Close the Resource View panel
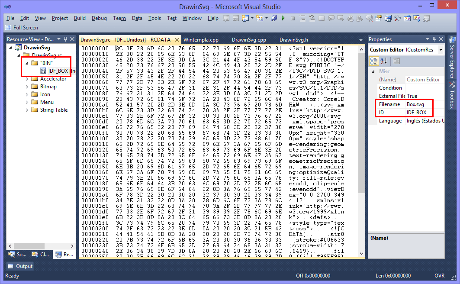460x284 pixels. 72,39
